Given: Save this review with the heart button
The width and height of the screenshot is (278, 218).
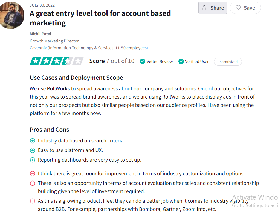Looking at the screenshot, I should pyautogui.click(x=245, y=8).
